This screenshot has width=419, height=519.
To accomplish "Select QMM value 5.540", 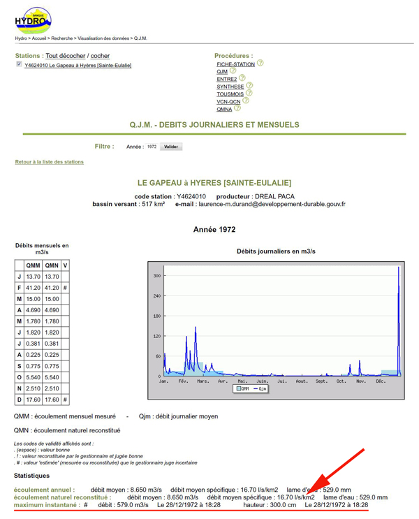I will (33, 377).
